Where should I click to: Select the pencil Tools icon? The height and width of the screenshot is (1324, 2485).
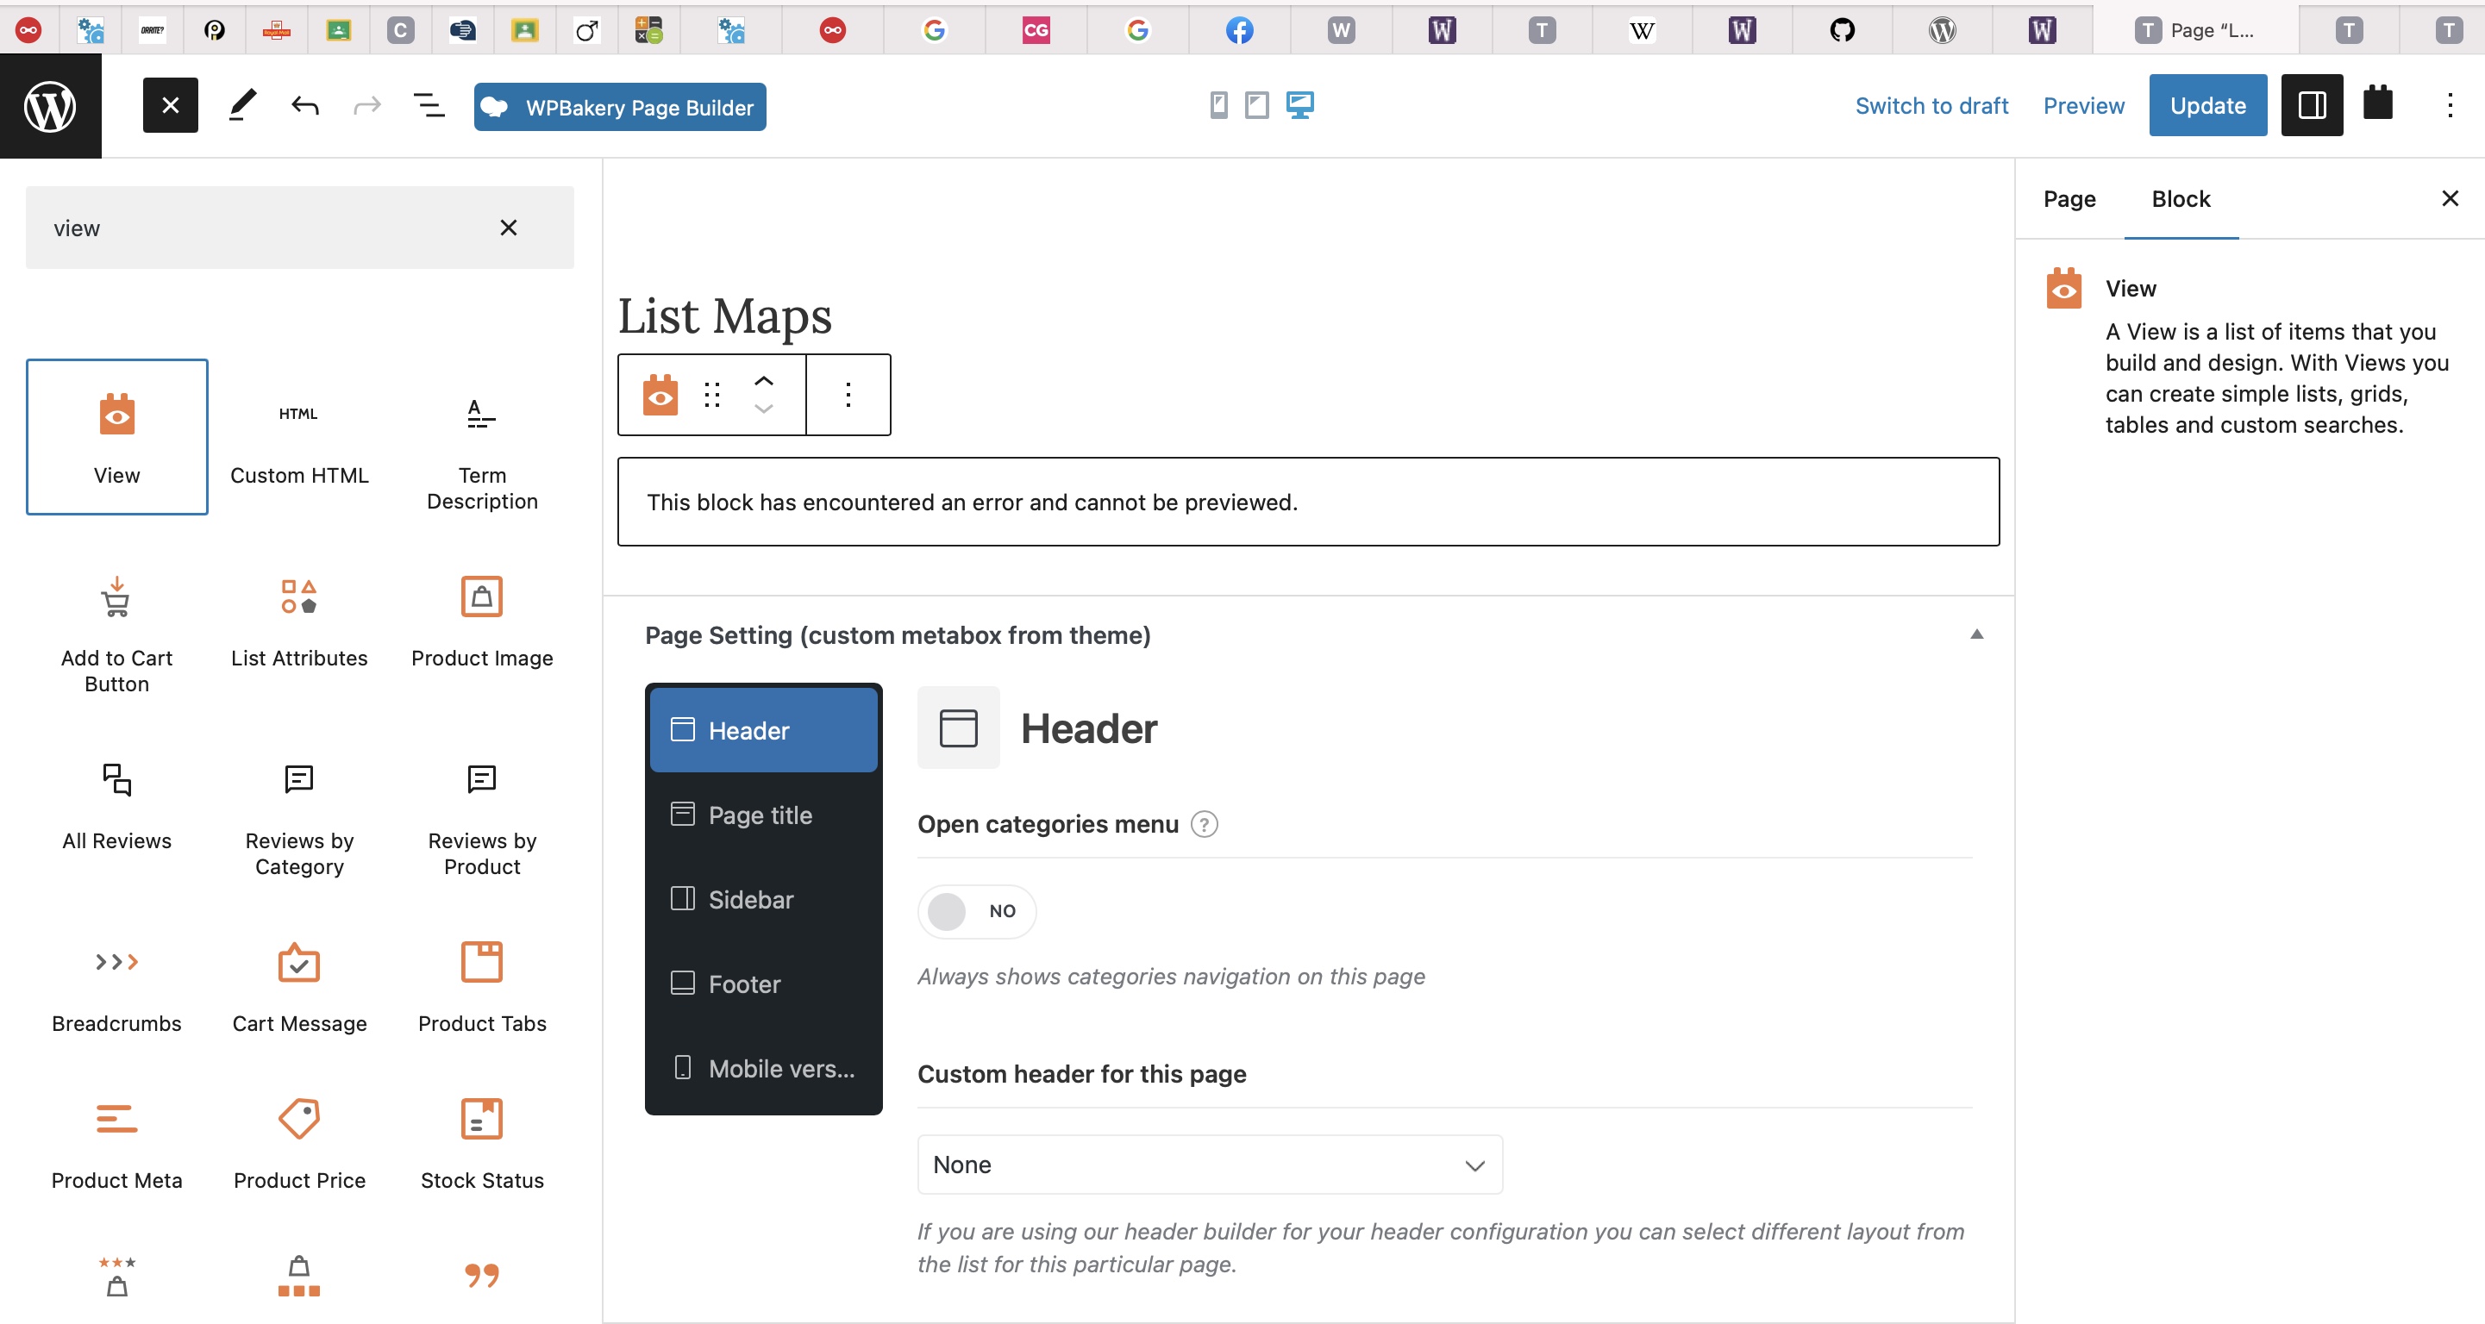click(x=242, y=105)
